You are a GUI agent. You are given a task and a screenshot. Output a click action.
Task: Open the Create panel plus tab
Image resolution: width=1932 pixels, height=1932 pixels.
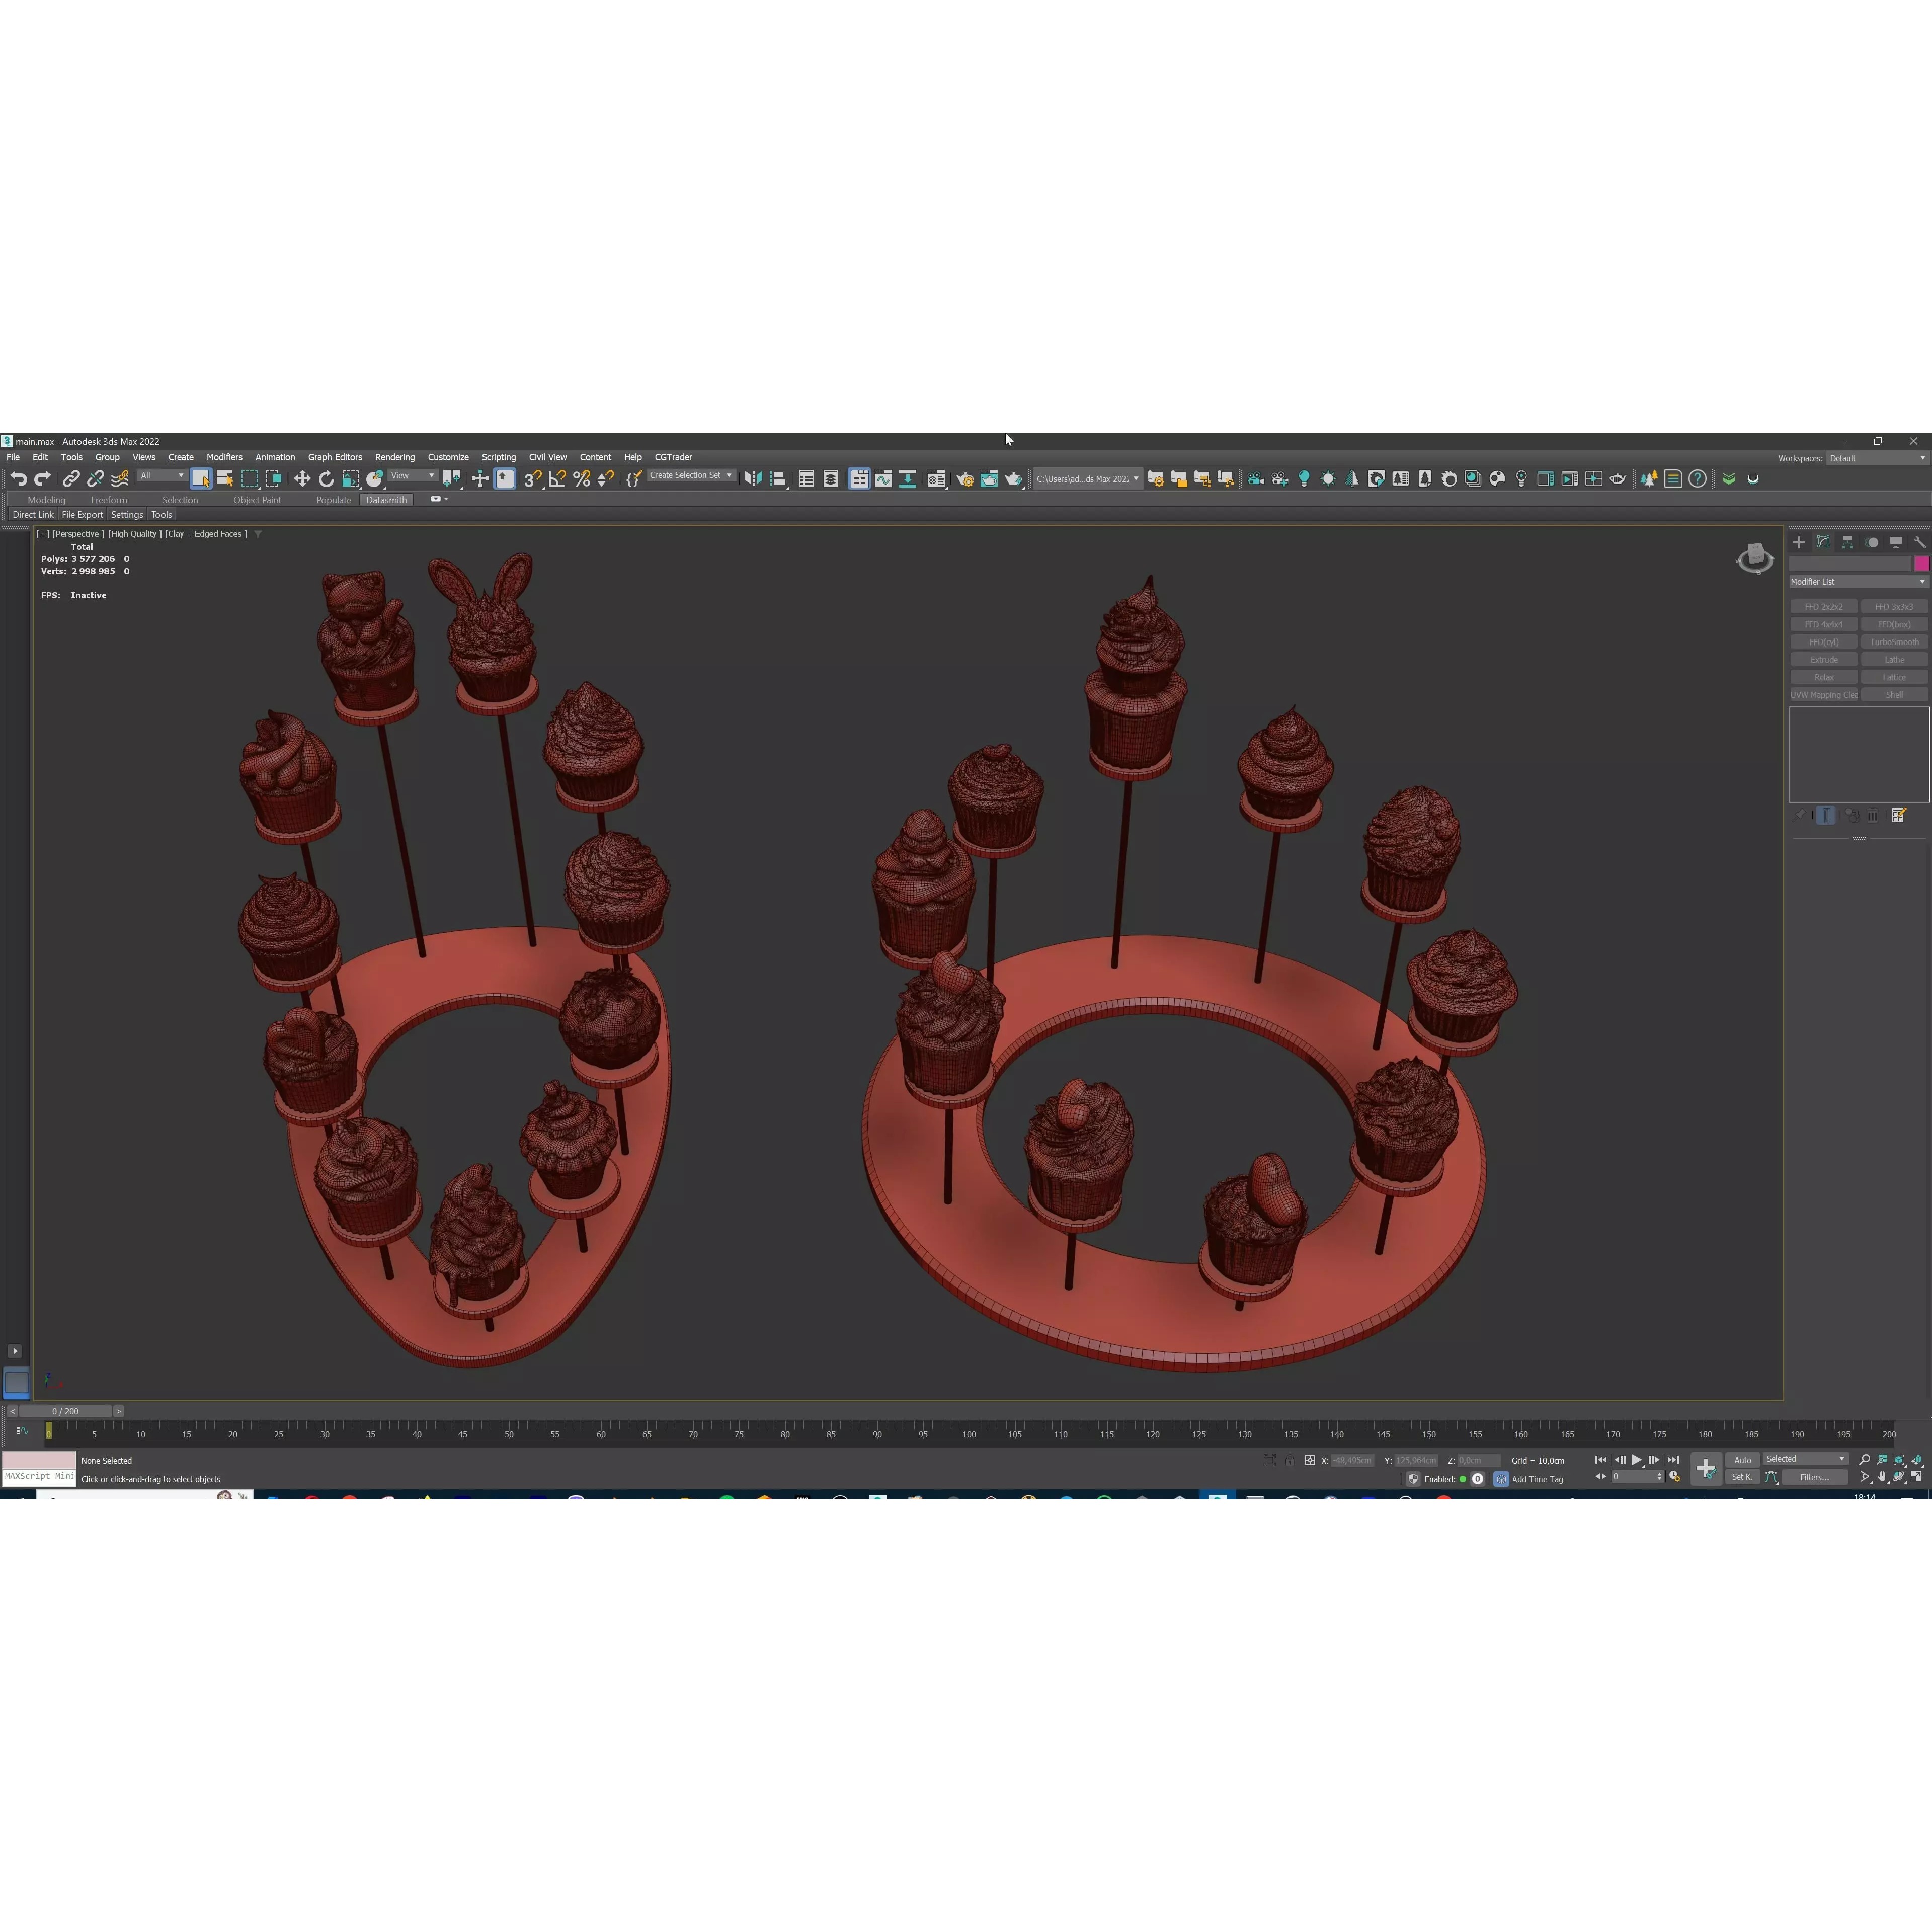click(1799, 542)
